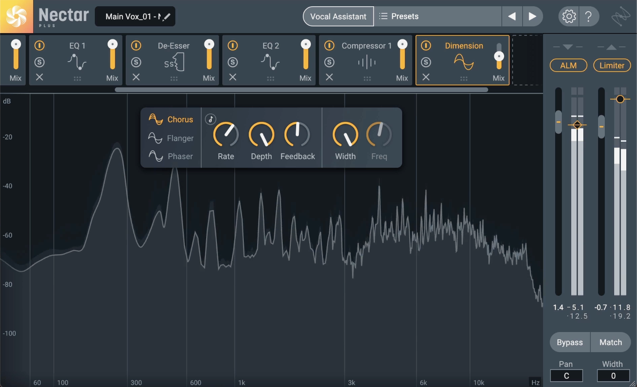Toggle Dimension power button
This screenshot has width=637, height=387.
(x=426, y=46)
